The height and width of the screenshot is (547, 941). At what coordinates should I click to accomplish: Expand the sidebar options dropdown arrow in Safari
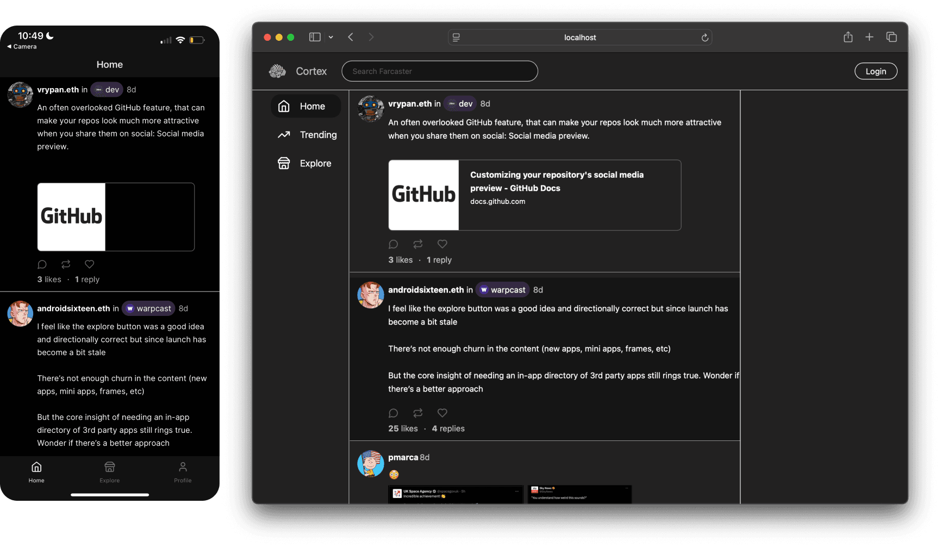click(x=331, y=38)
